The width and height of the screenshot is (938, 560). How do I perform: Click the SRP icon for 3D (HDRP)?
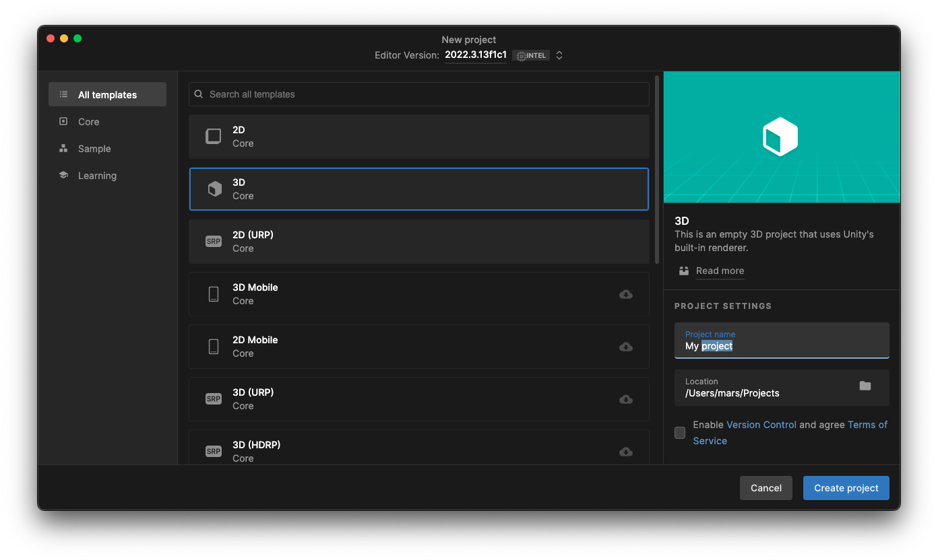(214, 452)
